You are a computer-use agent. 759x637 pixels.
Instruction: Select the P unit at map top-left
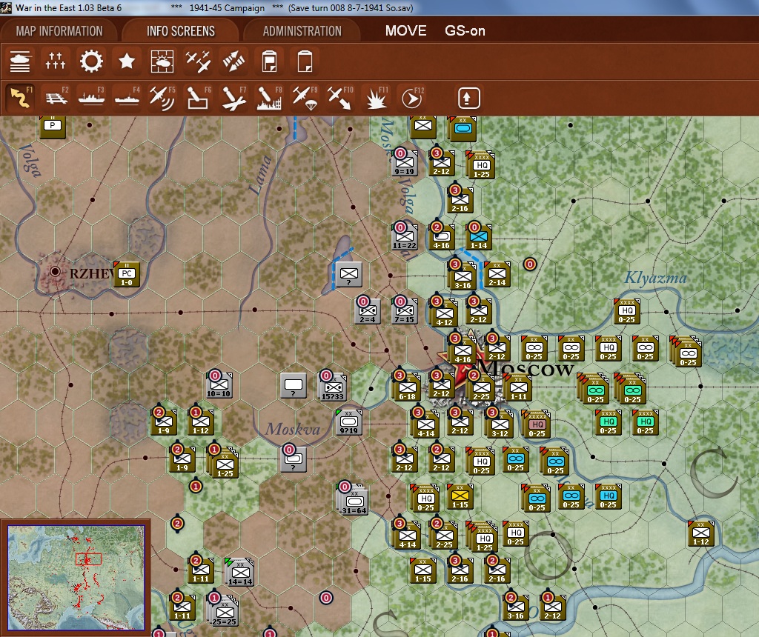coord(53,127)
